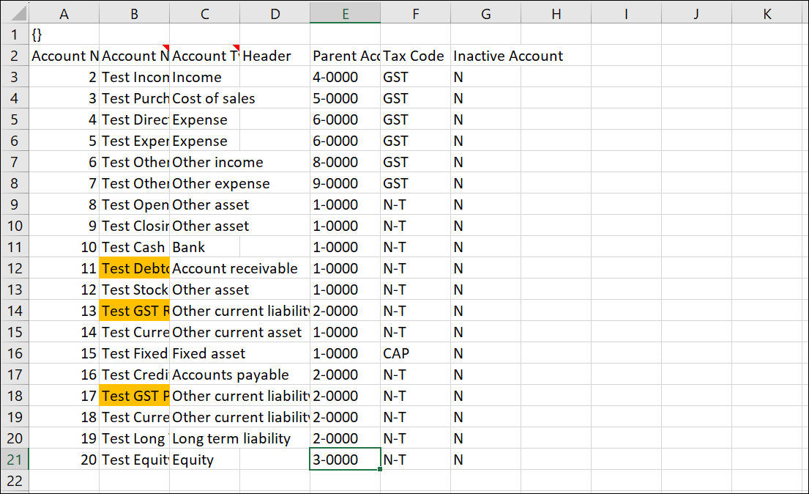Select row 1 header

[15, 34]
